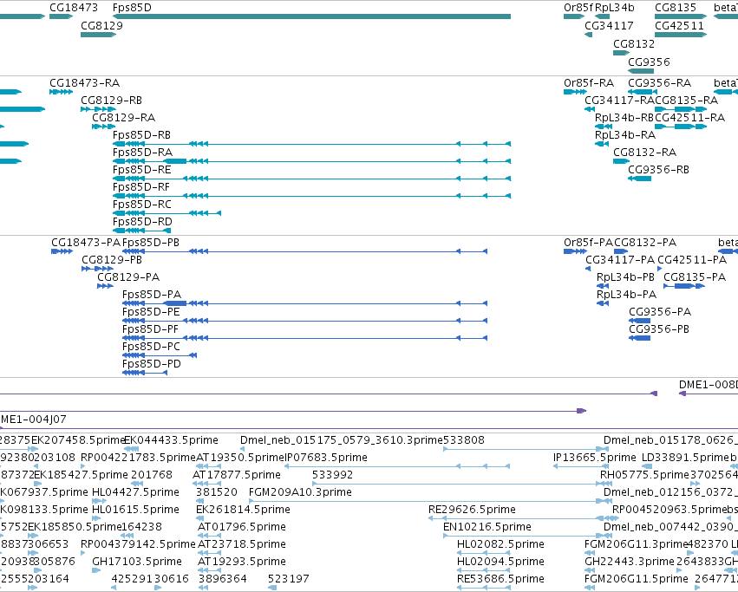
Task: Select the RpL34b gene label
Action: click(x=615, y=8)
